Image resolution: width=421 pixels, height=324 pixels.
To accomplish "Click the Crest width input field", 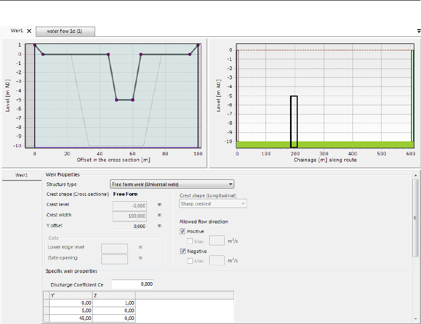I will click(x=130, y=216).
